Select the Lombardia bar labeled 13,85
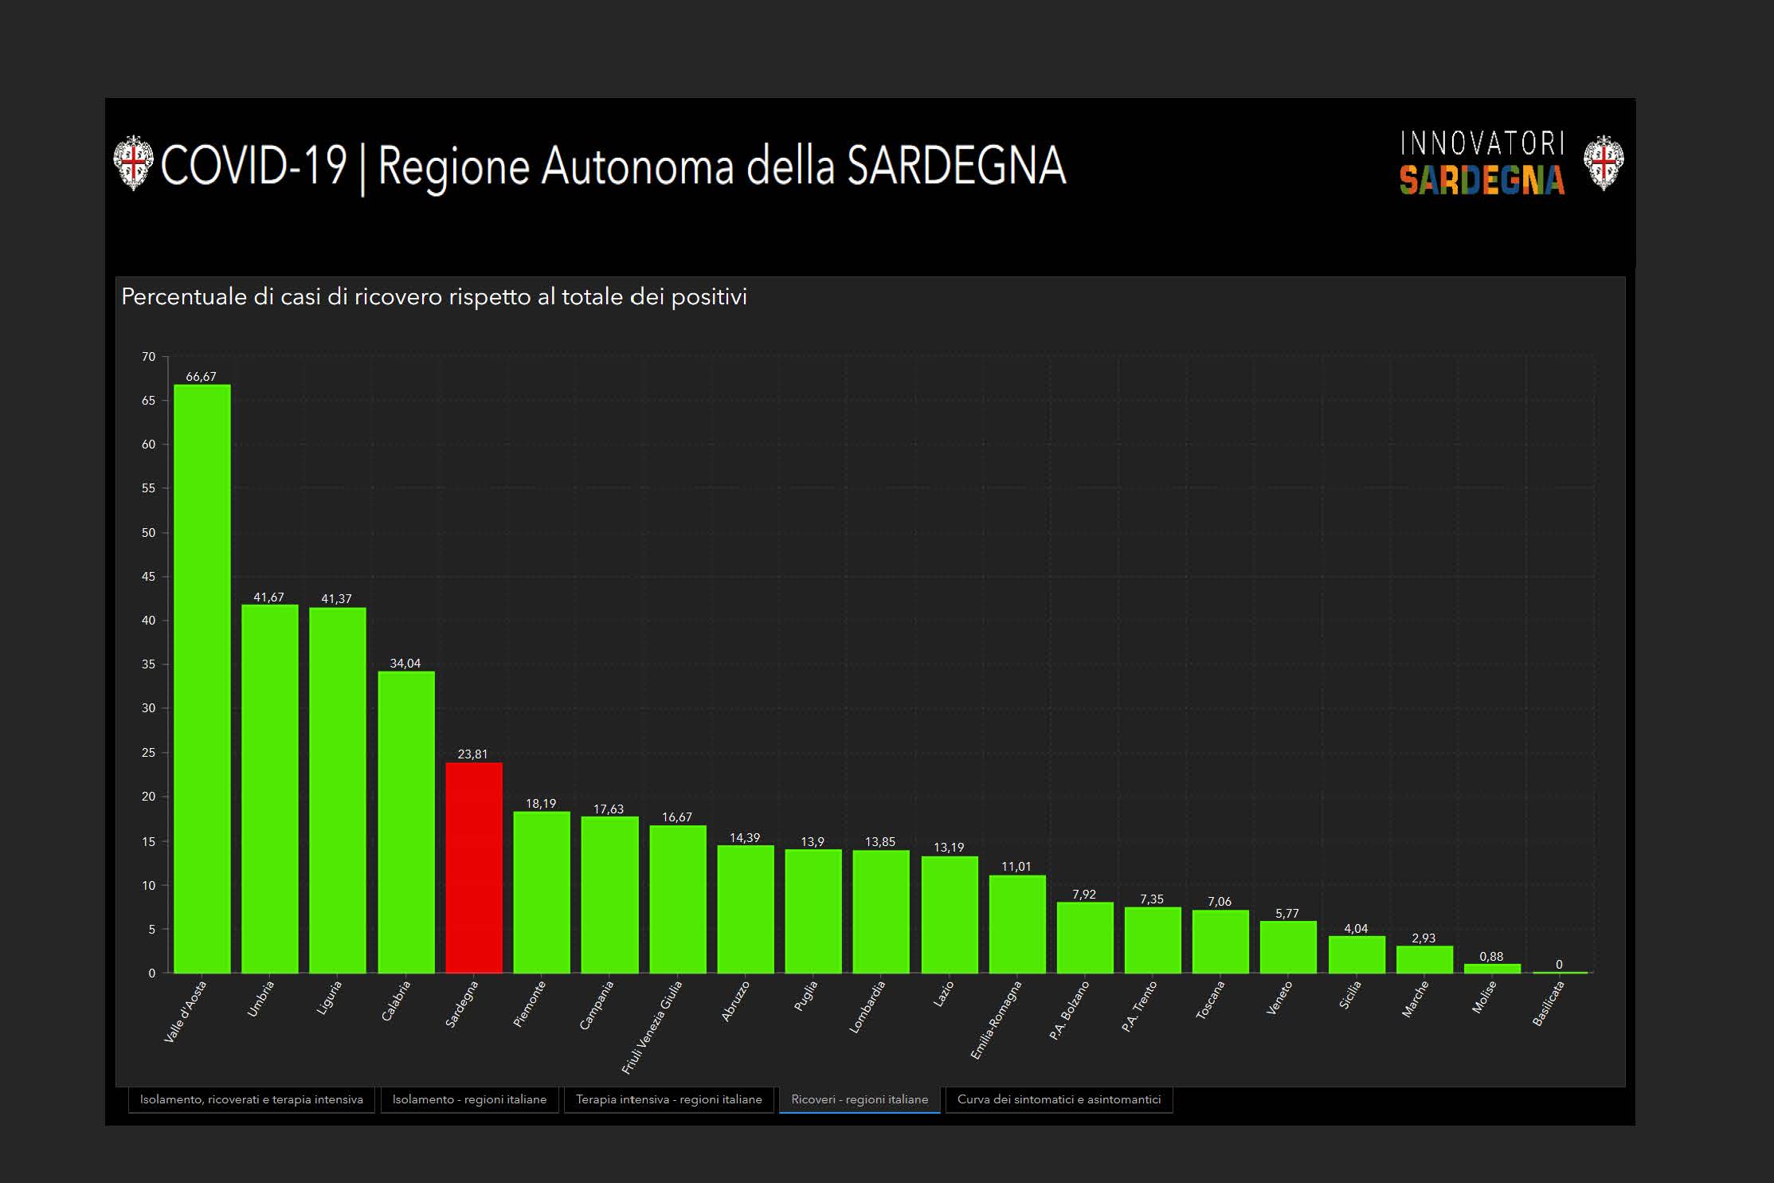1774x1183 pixels. click(881, 912)
